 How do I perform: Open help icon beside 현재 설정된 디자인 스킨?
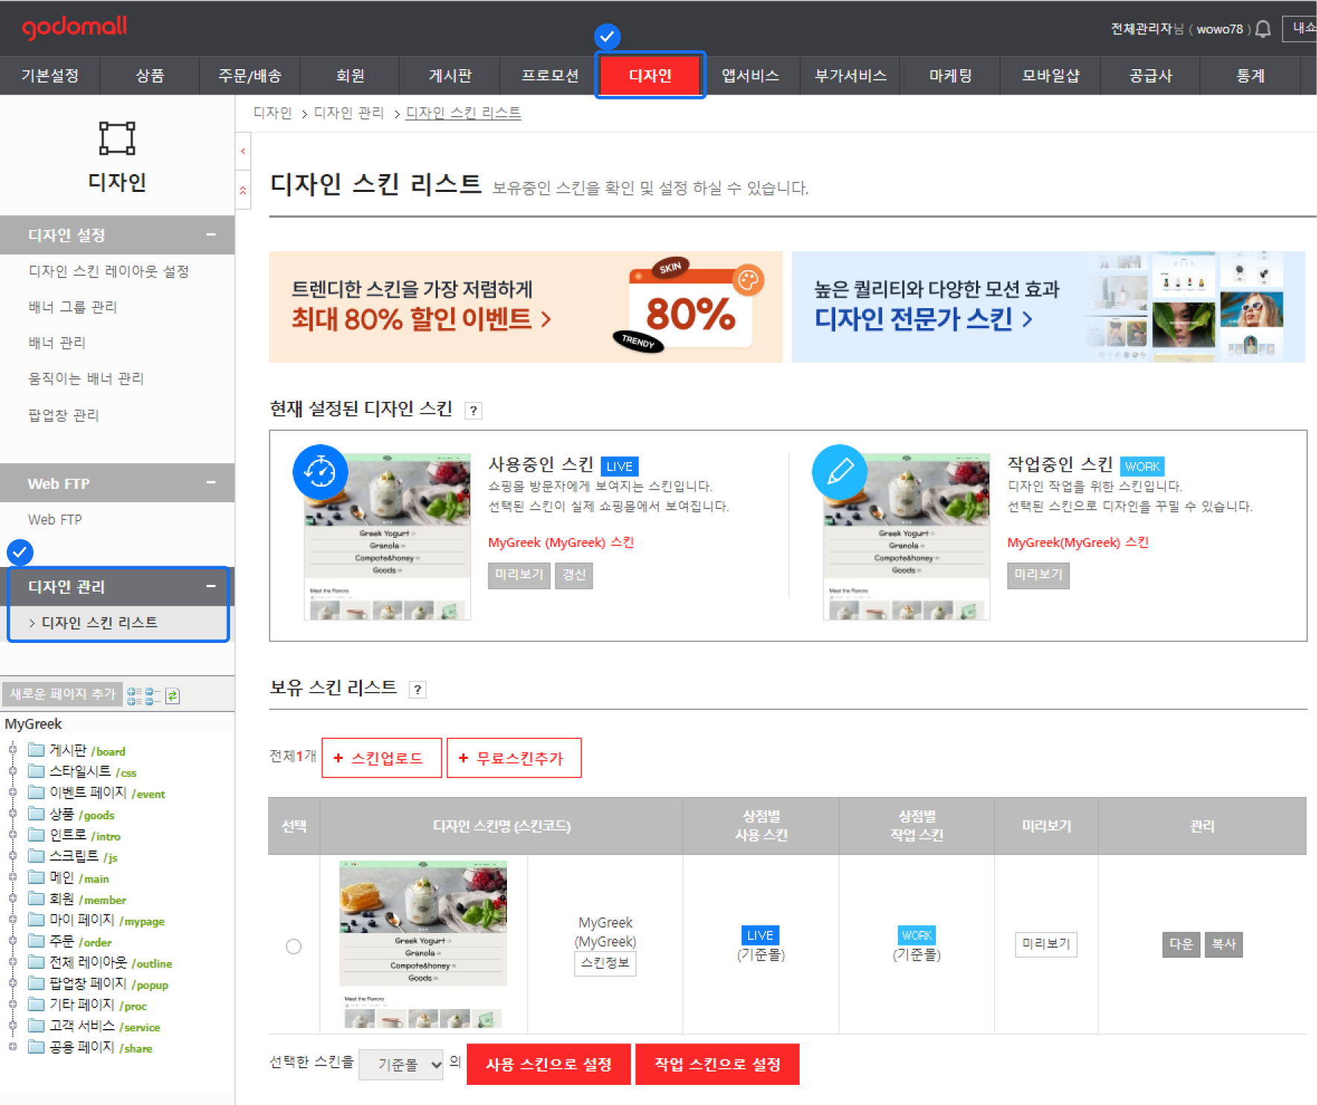tap(473, 411)
